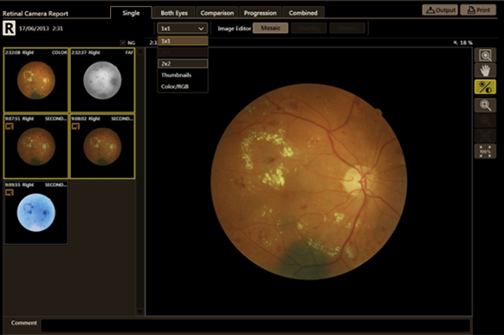The image size is (504, 335).
Task: Select the FAF grayscale thumbnail
Action: click(x=102, y=81)
